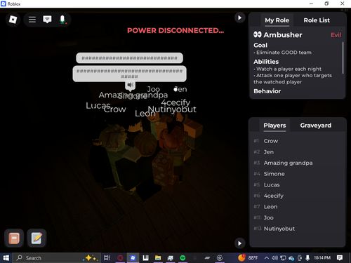Screen dimensions: 351x263
Task: Open the volume control in tray
Action: click(274, 258)
